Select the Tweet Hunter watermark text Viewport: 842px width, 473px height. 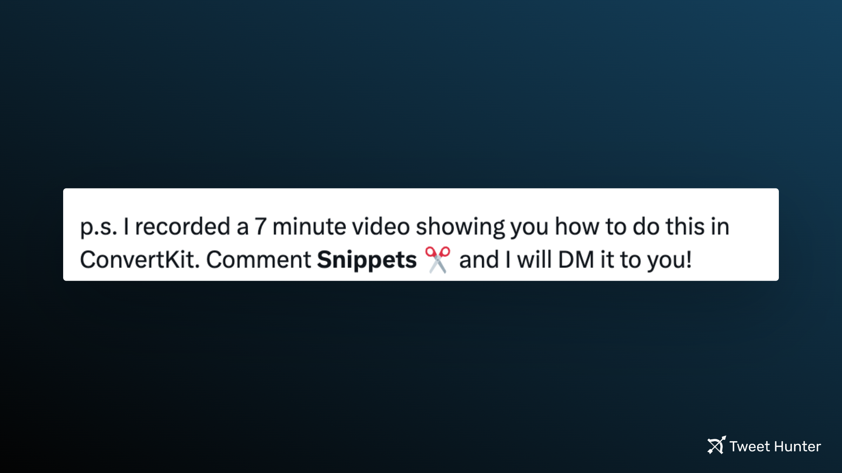coord(775,446)
